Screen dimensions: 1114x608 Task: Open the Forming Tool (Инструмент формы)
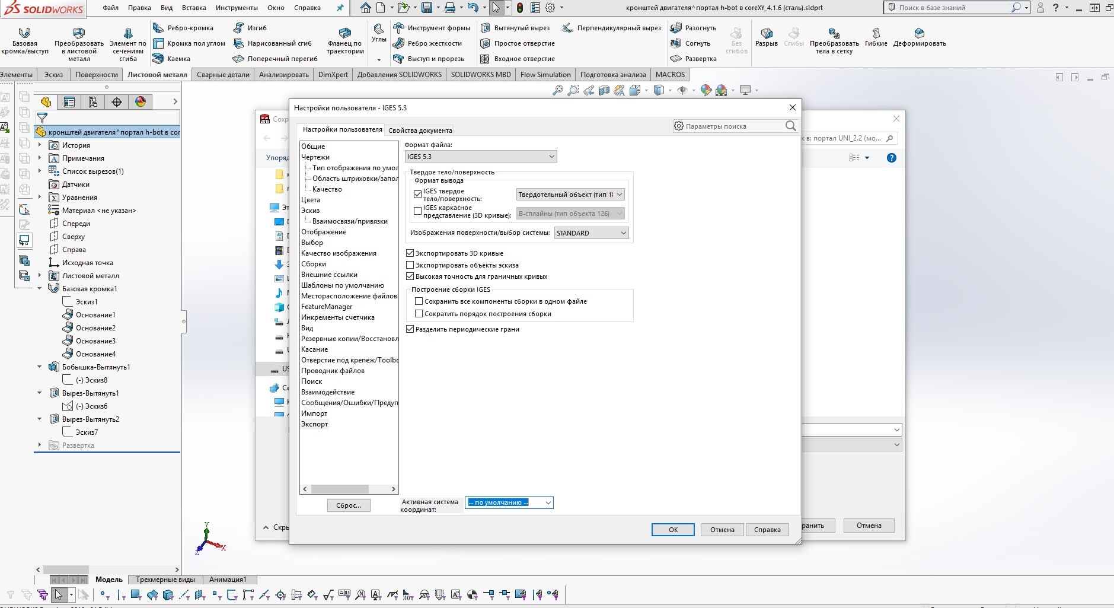click(432, 28)
